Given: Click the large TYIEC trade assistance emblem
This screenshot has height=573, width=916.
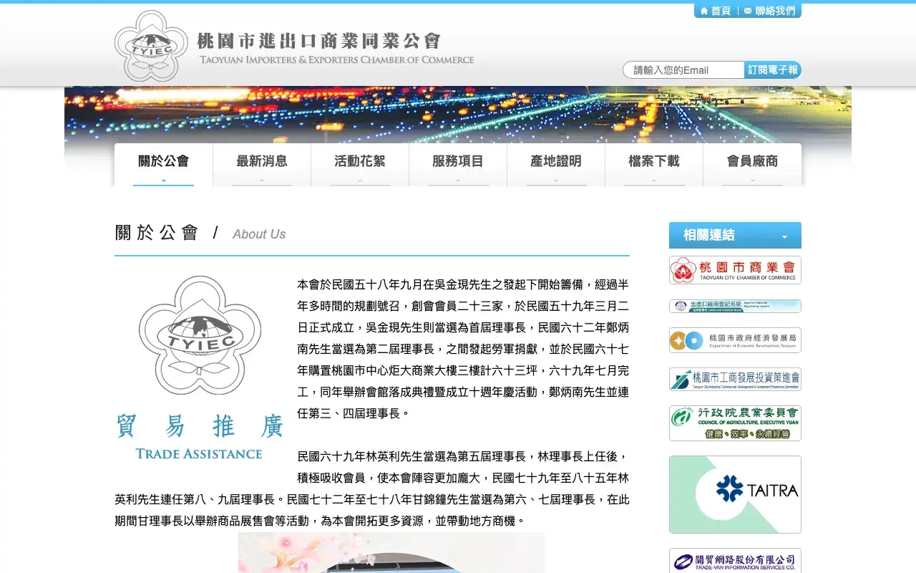Looking at the screenshot, I should click(x=198, y=335).
